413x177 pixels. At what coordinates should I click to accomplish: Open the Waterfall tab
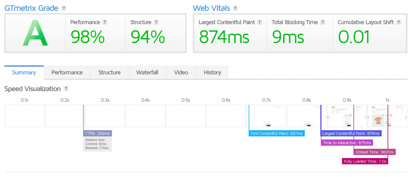(147, 73)
